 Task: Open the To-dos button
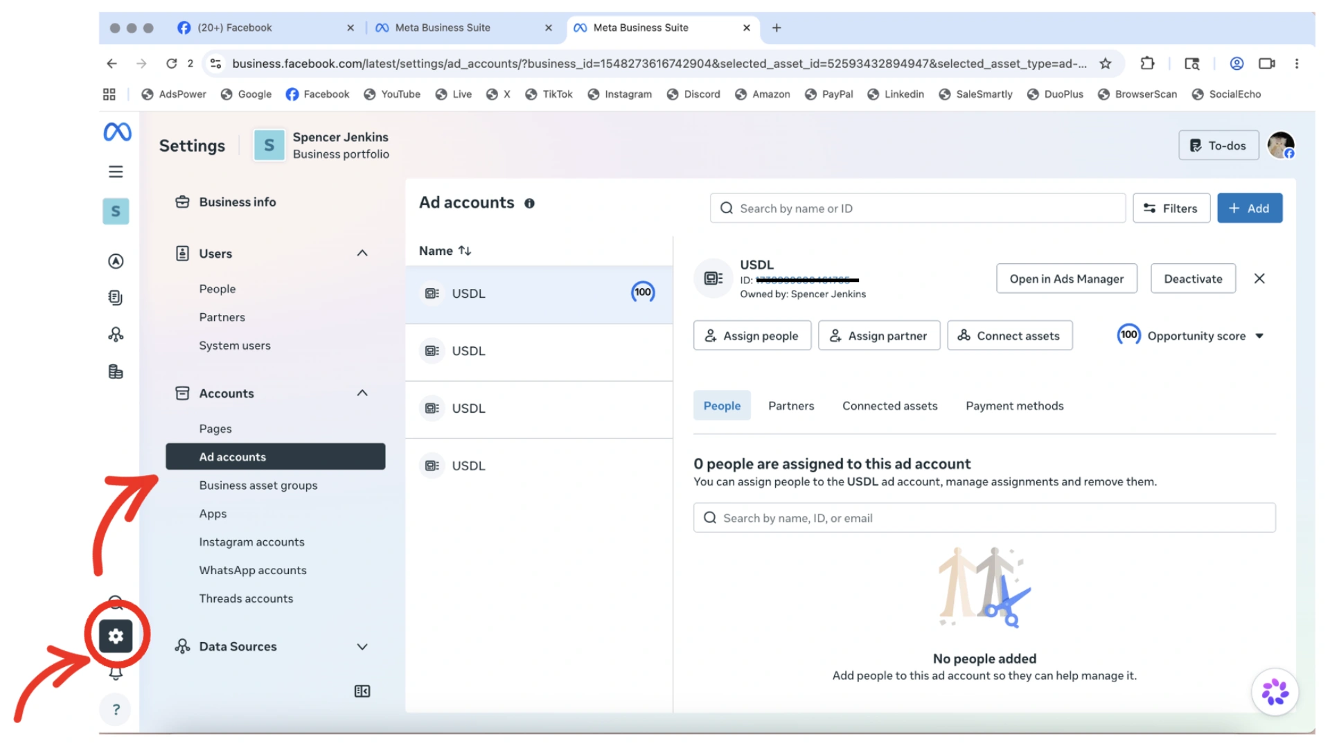click(x=1218, y=145)
